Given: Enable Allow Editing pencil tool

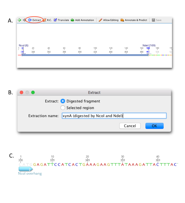Looking at the screenshot, I should click(x=100, y=20).
